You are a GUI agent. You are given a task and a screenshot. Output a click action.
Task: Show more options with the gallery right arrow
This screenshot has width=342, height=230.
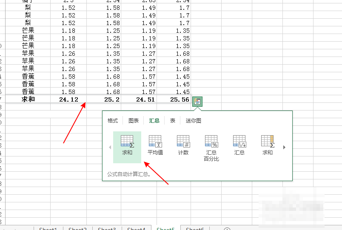[284, 148]
